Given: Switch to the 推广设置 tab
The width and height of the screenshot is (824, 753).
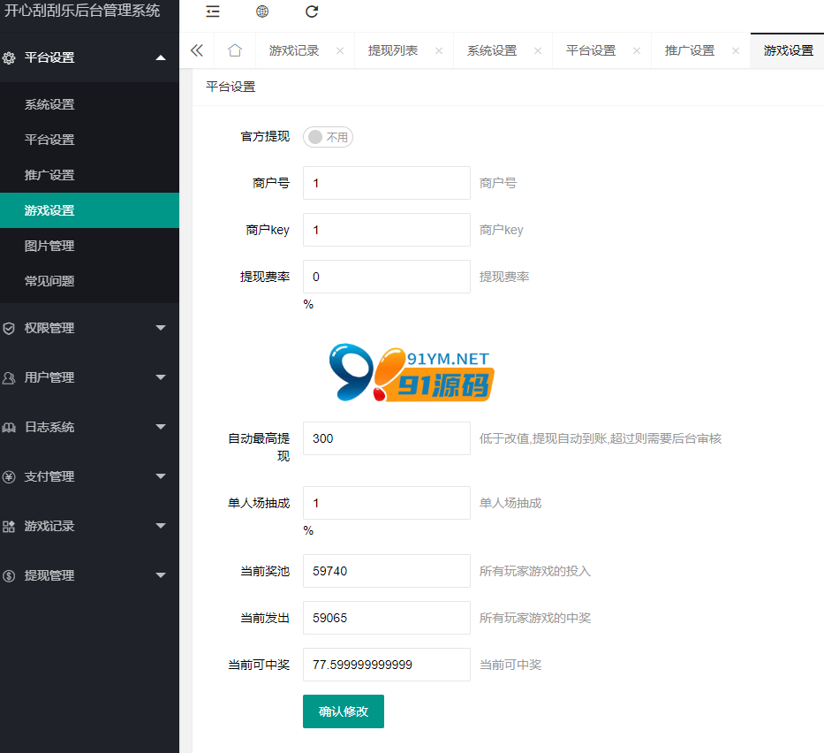Looking at the screenshot, I should (x=690, y=51).
